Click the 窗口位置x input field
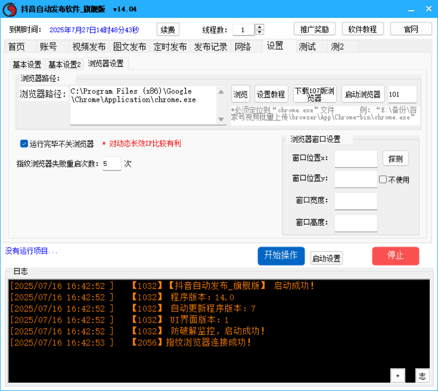The width and height of the screenshot is (438, 391). pyautogui.click(x=356, y=159)
